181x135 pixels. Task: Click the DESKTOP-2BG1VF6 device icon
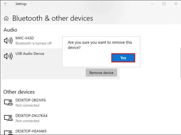click(x=8, y=102)
